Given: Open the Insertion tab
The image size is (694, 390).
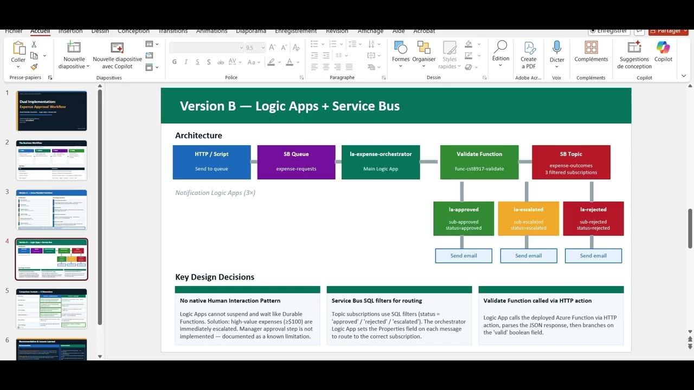Looking at the screenshot, I should point(70,31).
